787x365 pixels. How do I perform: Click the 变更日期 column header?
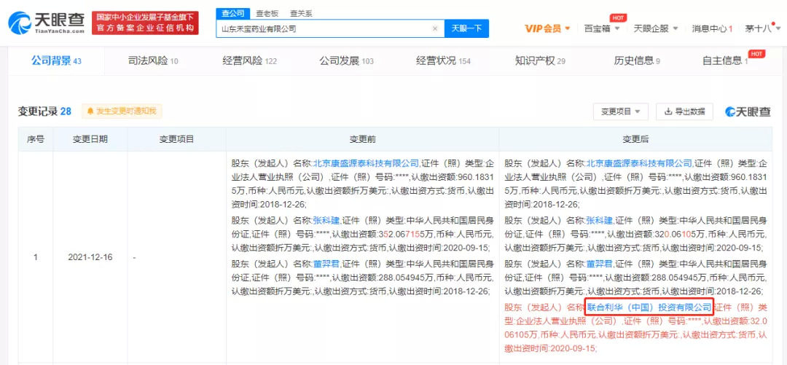click(90, 139)
